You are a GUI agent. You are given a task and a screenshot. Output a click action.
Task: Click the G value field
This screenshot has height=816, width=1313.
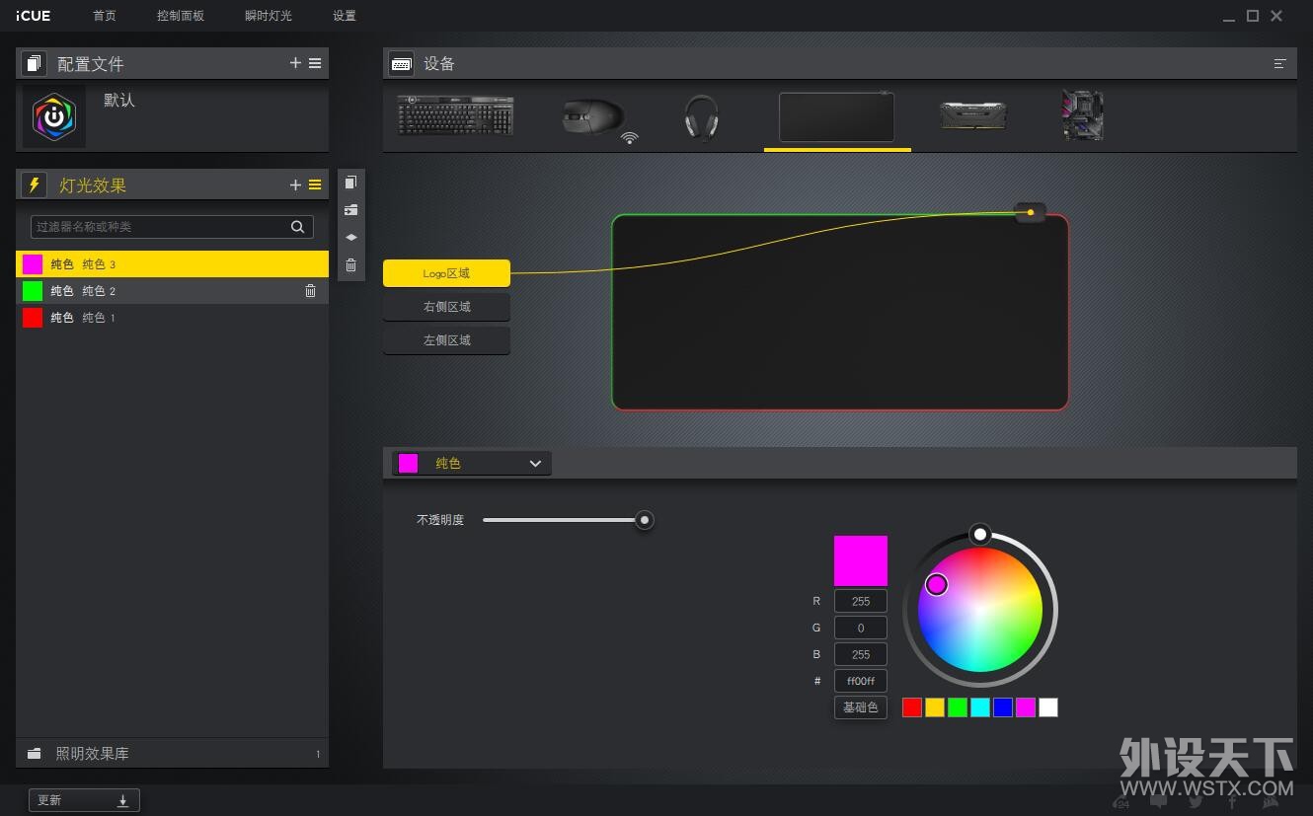click(x=861, y=628)
